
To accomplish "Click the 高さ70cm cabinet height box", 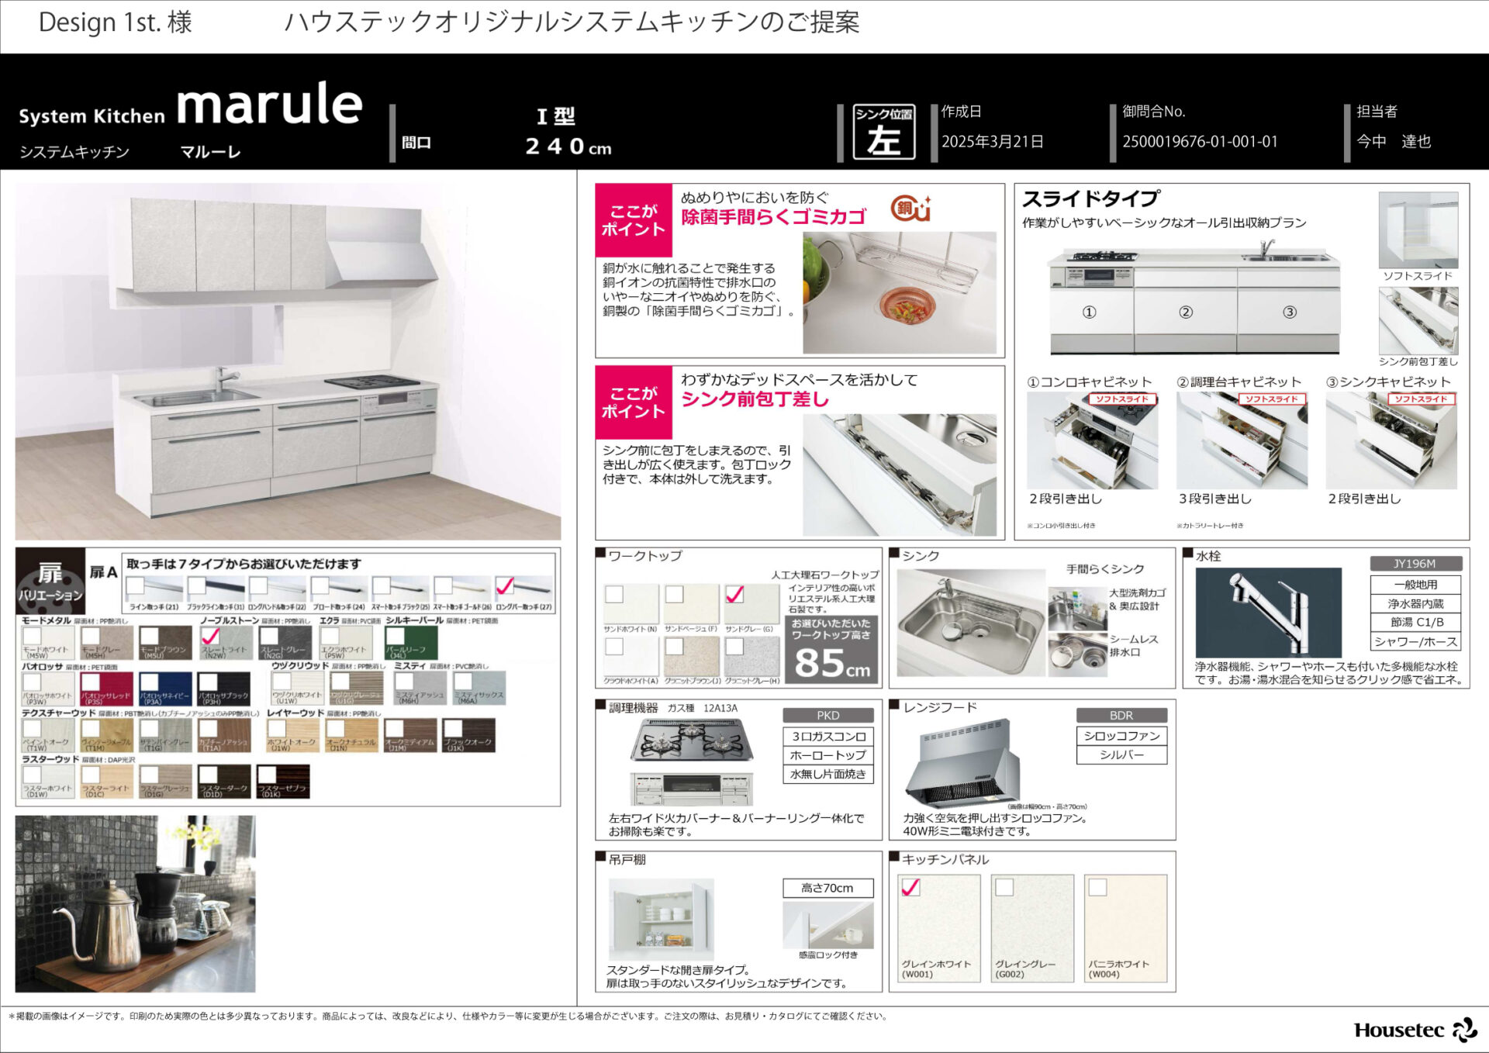I will [827, 888].
